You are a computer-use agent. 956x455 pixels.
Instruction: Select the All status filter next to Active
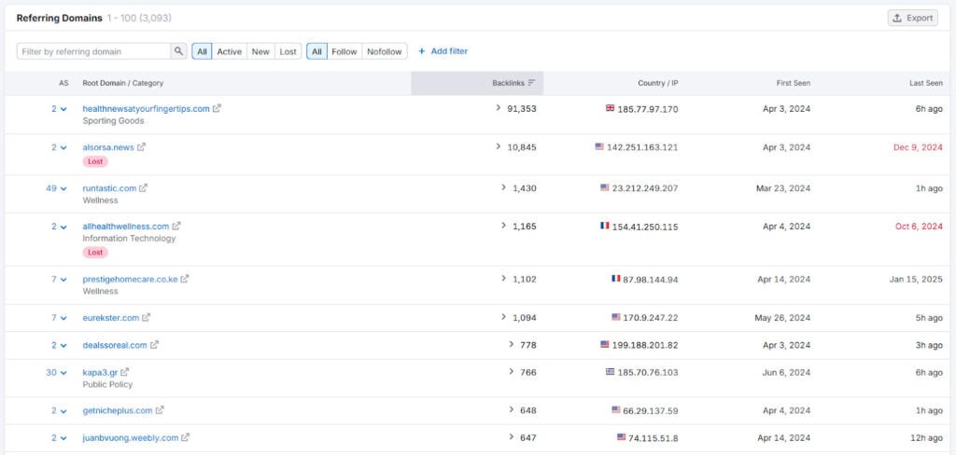pyautogui.click(x=202, y=51)
